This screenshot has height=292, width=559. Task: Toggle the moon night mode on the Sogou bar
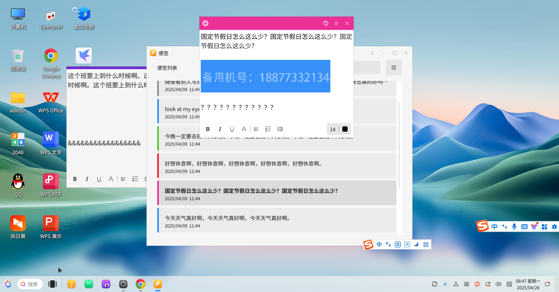(416, 244)
